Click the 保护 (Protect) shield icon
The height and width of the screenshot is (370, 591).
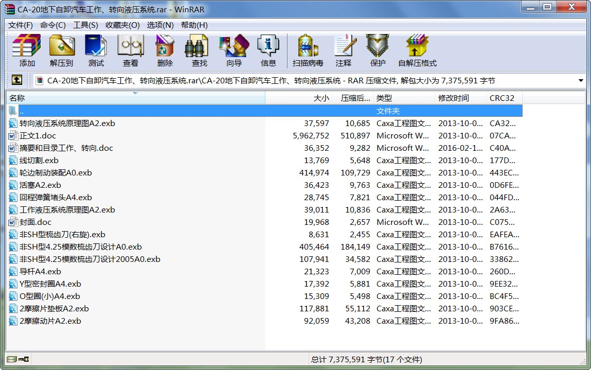[x=378, y=50]
